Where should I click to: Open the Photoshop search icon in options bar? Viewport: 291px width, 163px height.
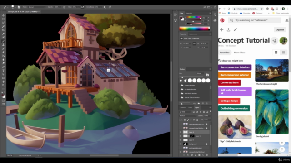pyautogui.click(x=204, y=7)
